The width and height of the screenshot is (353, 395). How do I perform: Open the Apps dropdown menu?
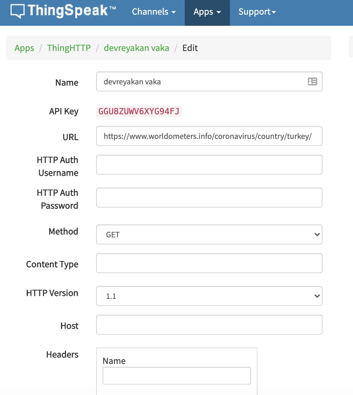[x=207, y=12]
